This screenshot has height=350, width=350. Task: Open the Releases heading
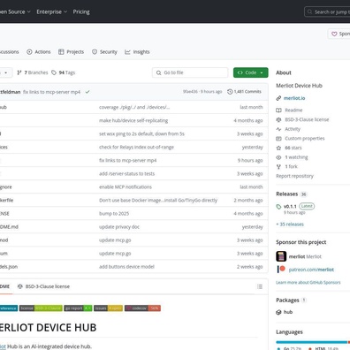click(287, 194)
